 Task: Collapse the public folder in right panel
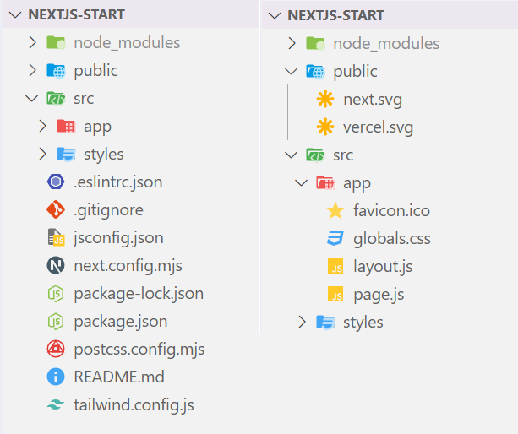291,71
